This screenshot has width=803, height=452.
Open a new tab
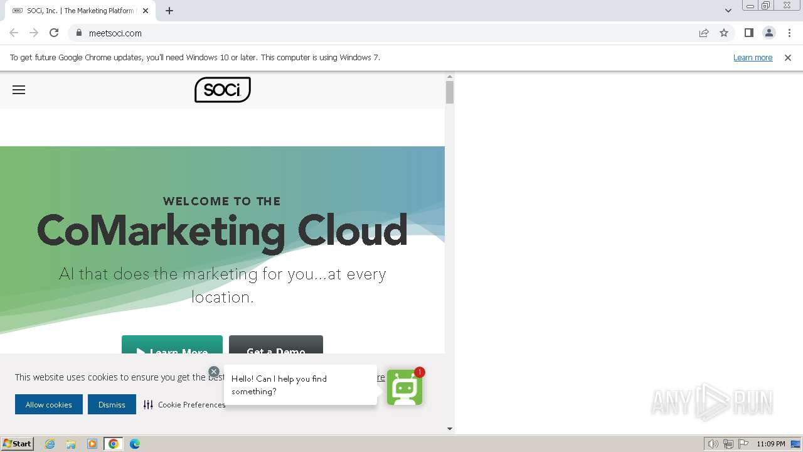click(169, 11)
